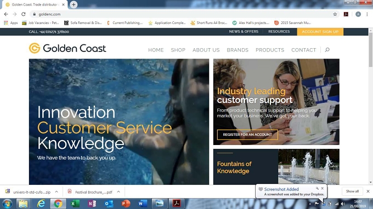Show hidden system tray icons
This screenshot has height=209, width=373.
pos(310,204)
